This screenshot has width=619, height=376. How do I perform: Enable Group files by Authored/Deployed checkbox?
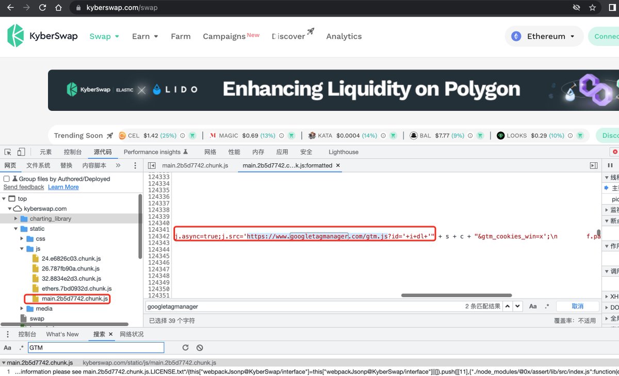[7, 179]
